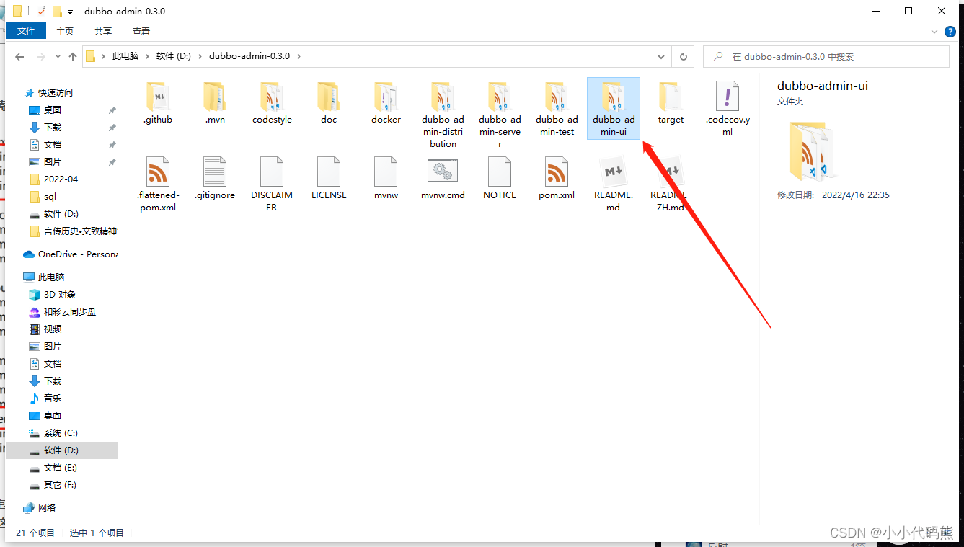
Task: Open 其它 (F:) drive
Action: pyautogui.click(x=60, y=484)
